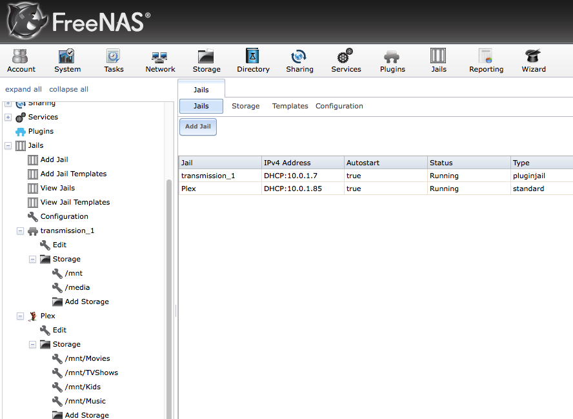573x419 pixels.
Task: Expand the Services tree node
Action: point(8,118)
